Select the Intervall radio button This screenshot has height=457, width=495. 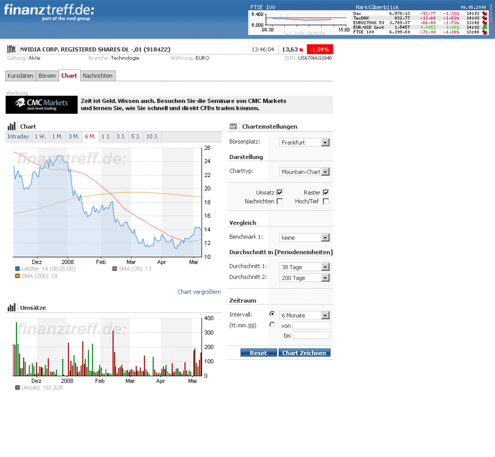(272, 314)
